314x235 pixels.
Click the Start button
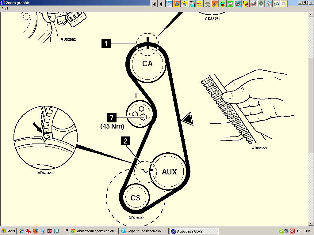click(x=9, y=231)
